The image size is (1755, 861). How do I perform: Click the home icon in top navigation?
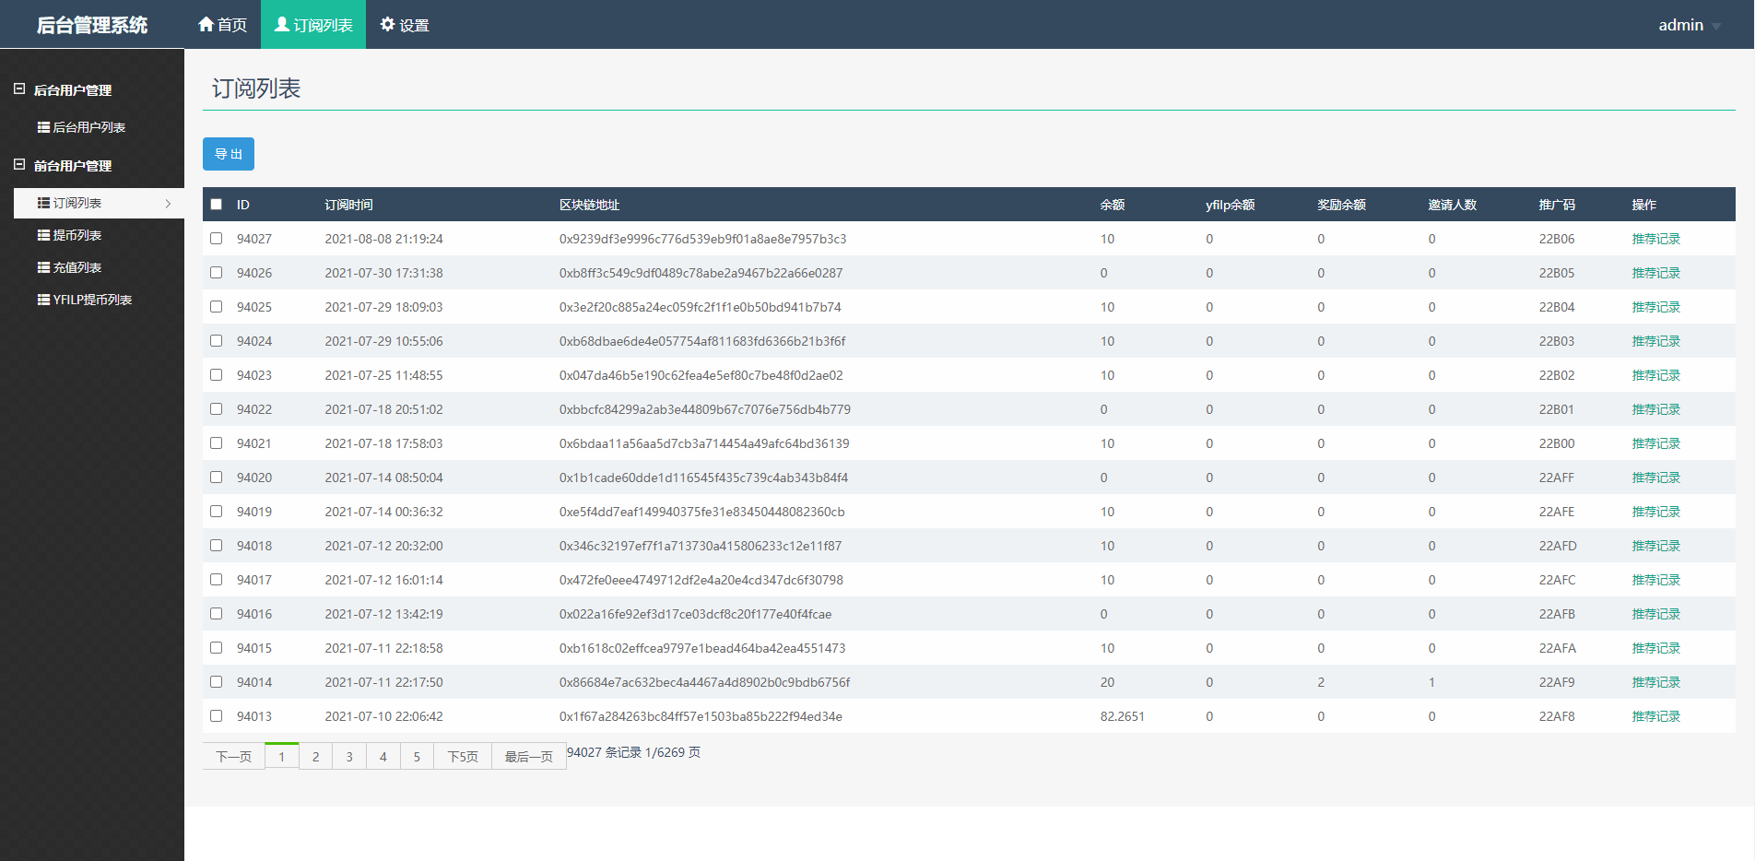[x=206, y=24]
